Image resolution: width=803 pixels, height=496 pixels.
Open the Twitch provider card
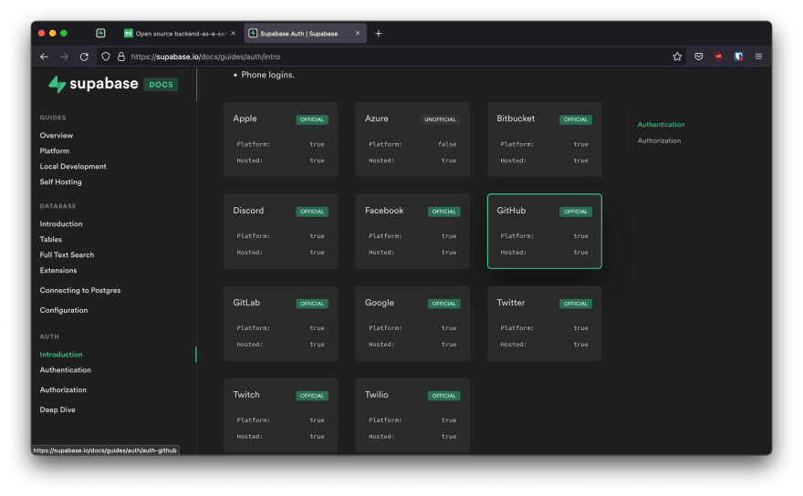point(281,415)
